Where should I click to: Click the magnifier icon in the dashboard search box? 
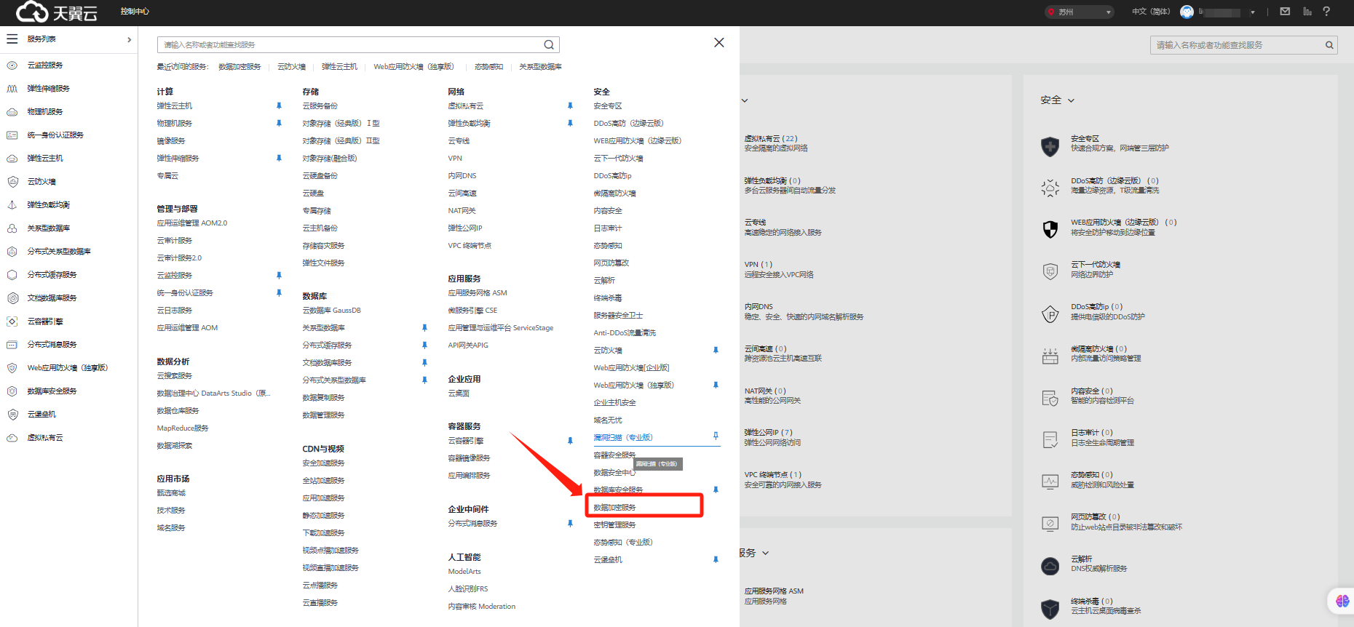(x=1329, y=45)
